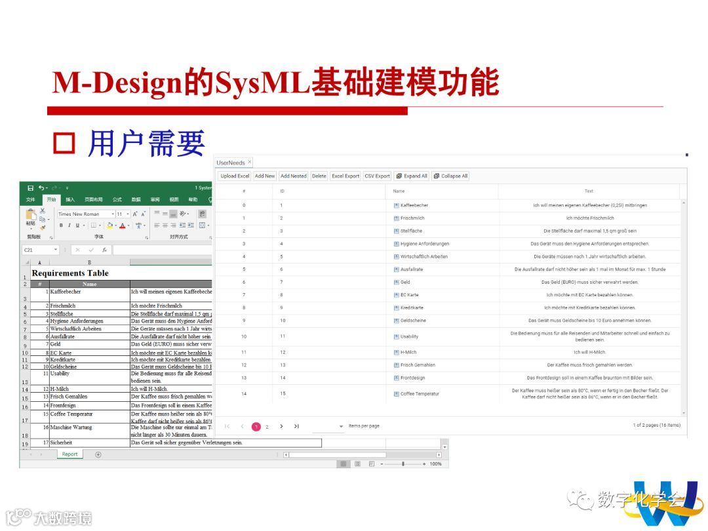
Task: Go to page 2 of UserNeeds table
Action: pyautogui.click(x=267, y=426)
